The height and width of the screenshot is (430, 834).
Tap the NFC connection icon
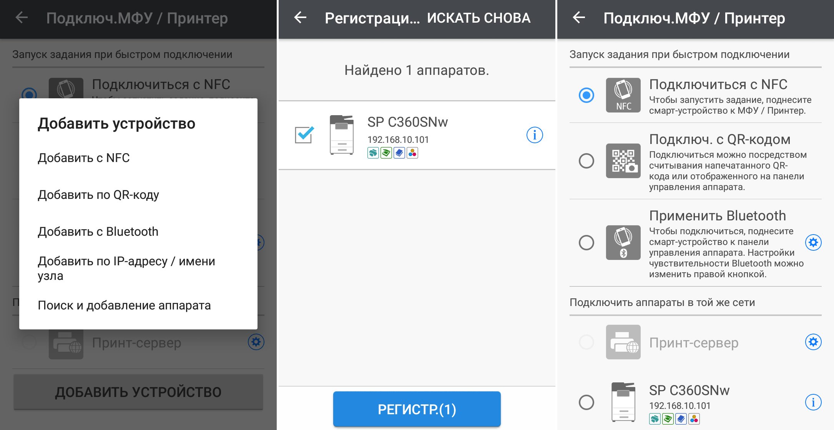pyautogui.click(x=623, y=95)
